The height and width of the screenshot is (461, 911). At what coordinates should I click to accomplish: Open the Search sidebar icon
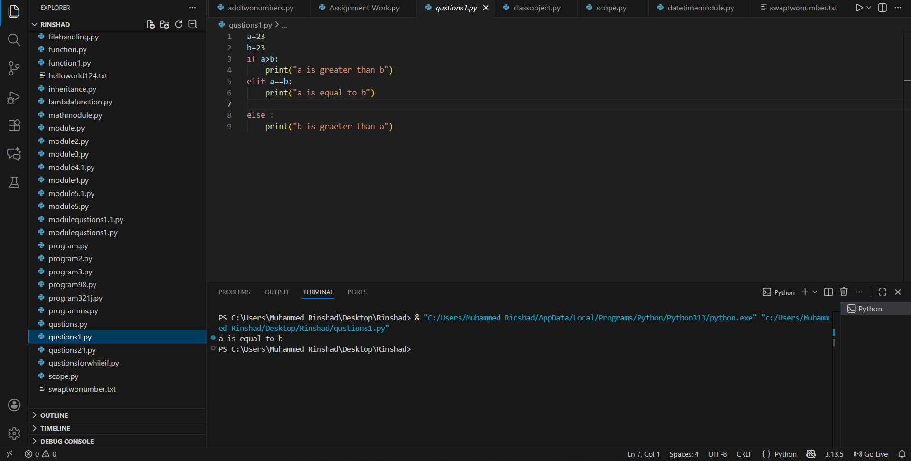pyautogui.click(x=14, y=40)
